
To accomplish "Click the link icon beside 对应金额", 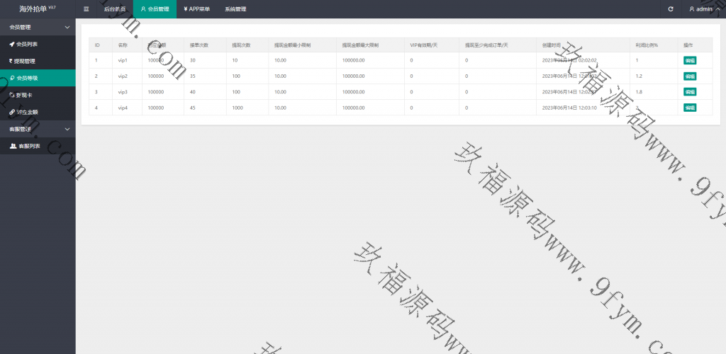I will [x=11, y=112].
